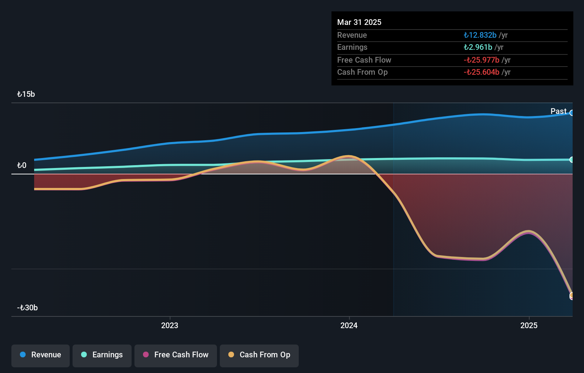584x373 pixels.
Task: Click the 2024 x-axis label
Action: point(349,325)
